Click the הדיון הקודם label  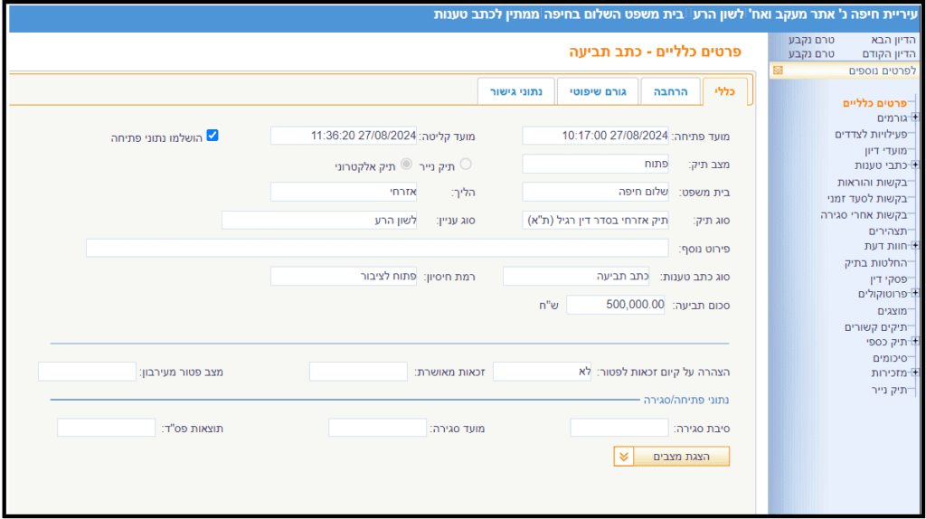click(889, 54)
